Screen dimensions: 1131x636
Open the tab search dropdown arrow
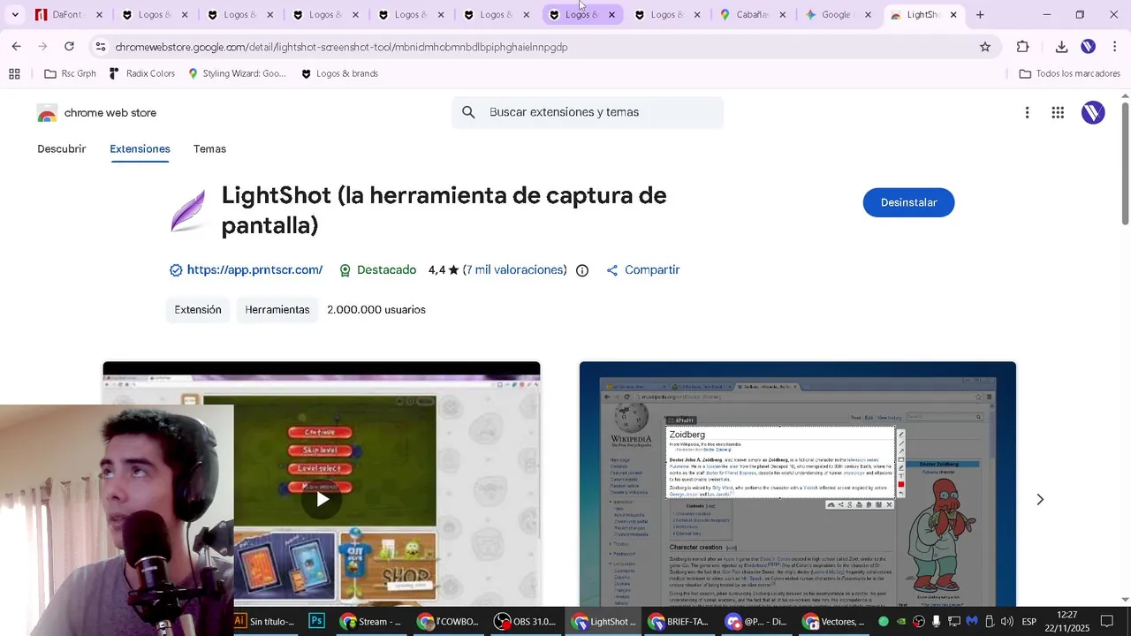point(15,15)
